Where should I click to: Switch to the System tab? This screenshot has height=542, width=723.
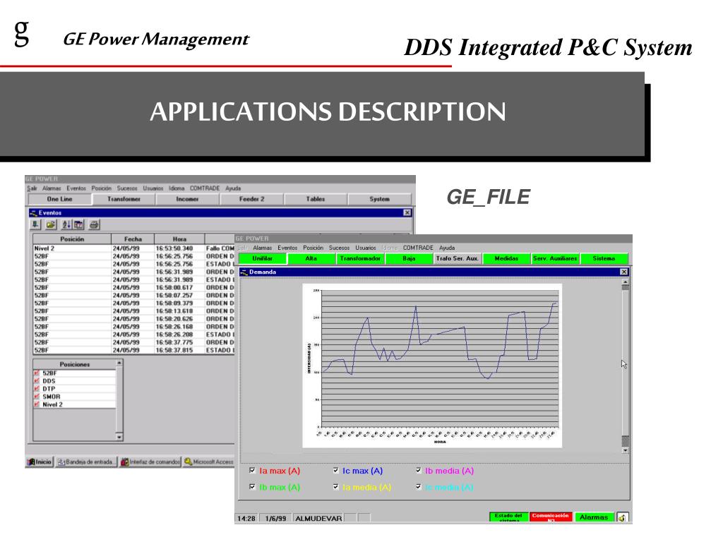click(x=379, y=199)
